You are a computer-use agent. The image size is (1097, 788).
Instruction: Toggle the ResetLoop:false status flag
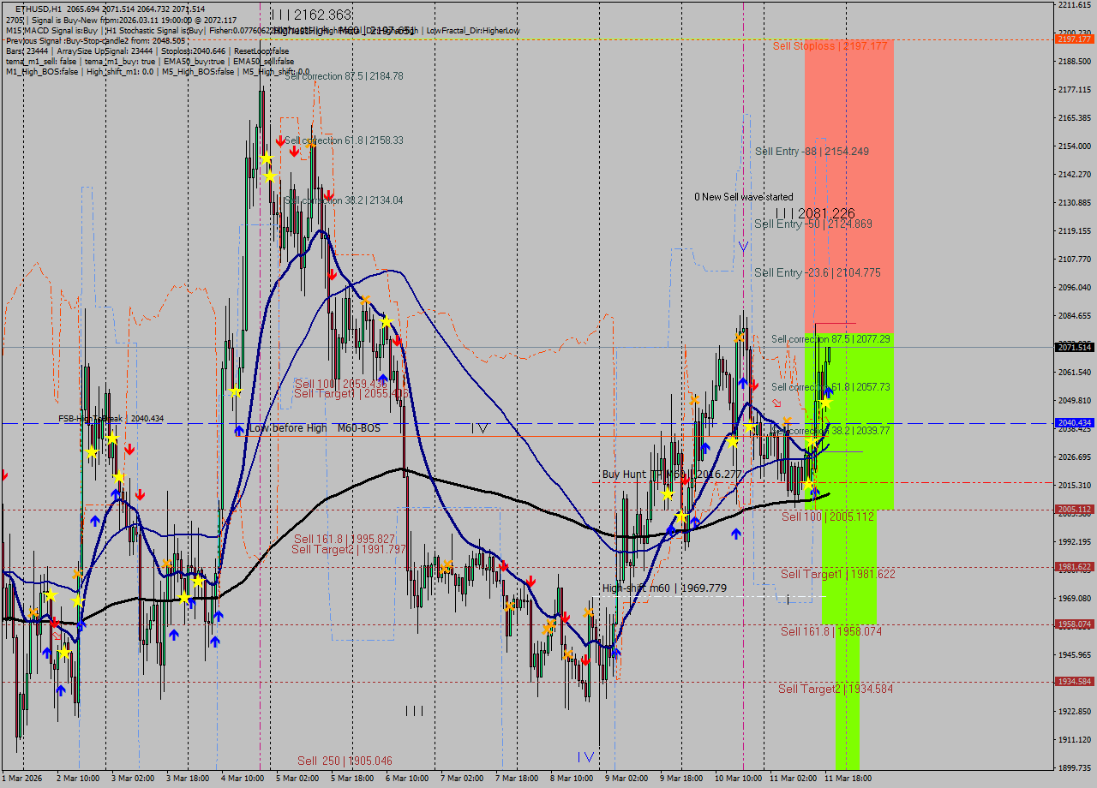pyautogui.click(x=261, y=51)
